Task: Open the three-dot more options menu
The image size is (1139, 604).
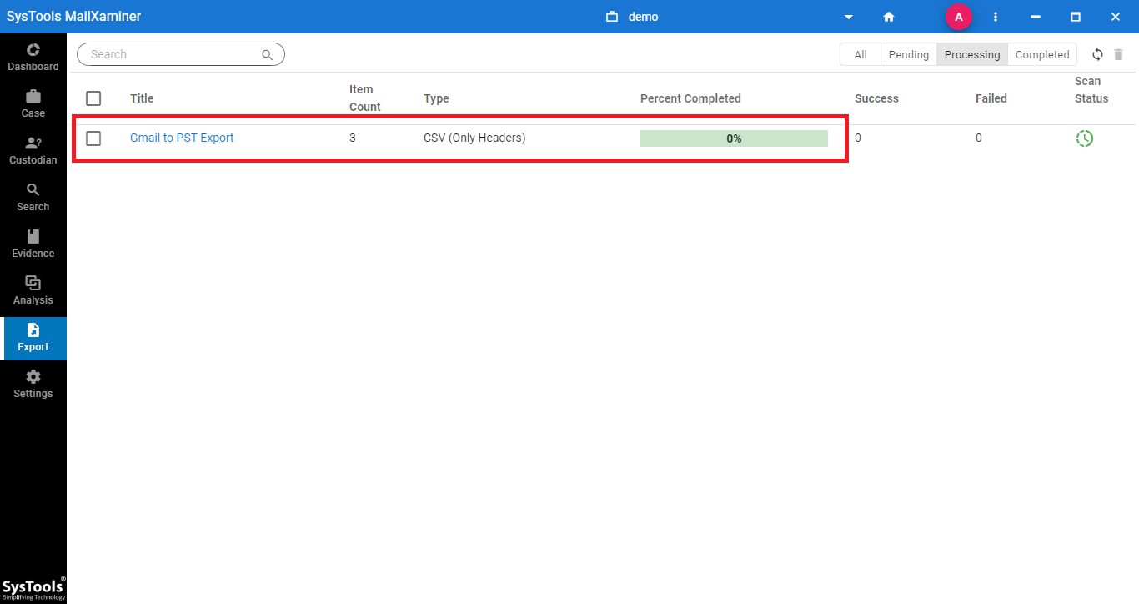Action: tap(996, 17)
